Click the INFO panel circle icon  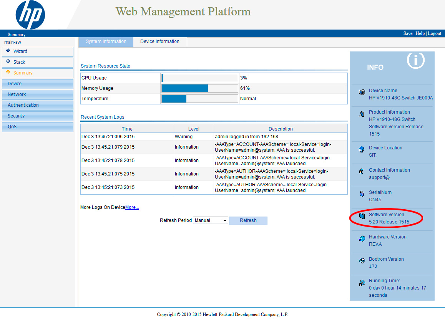pyautogui.click(x=415, y=60)
